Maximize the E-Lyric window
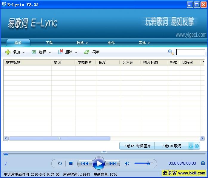208x178 pixels. pyautogui.click(x=197, y=5)
